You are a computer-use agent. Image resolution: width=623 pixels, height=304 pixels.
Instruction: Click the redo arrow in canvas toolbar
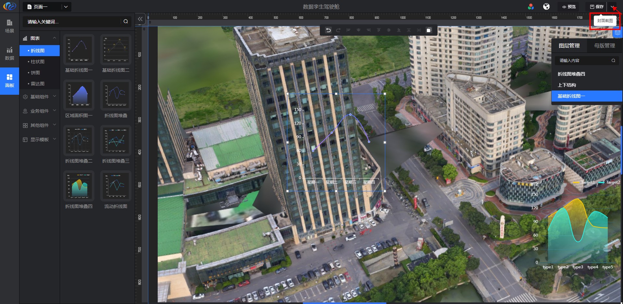pos(338,30)
